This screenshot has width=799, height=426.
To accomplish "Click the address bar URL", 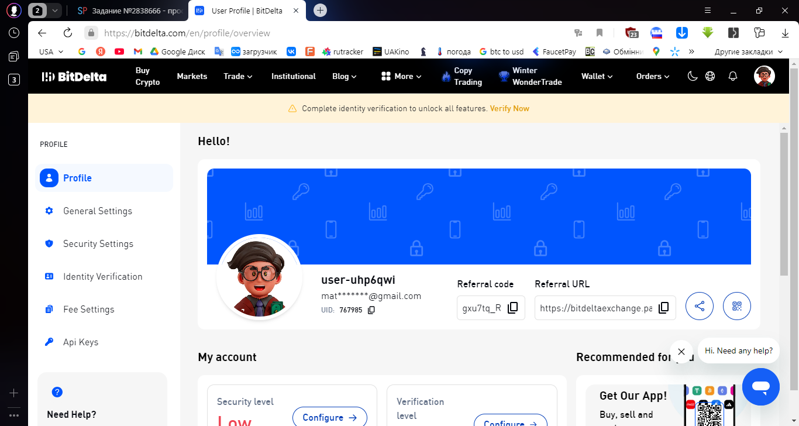I will pyautogui.click(x=187, y=33).
